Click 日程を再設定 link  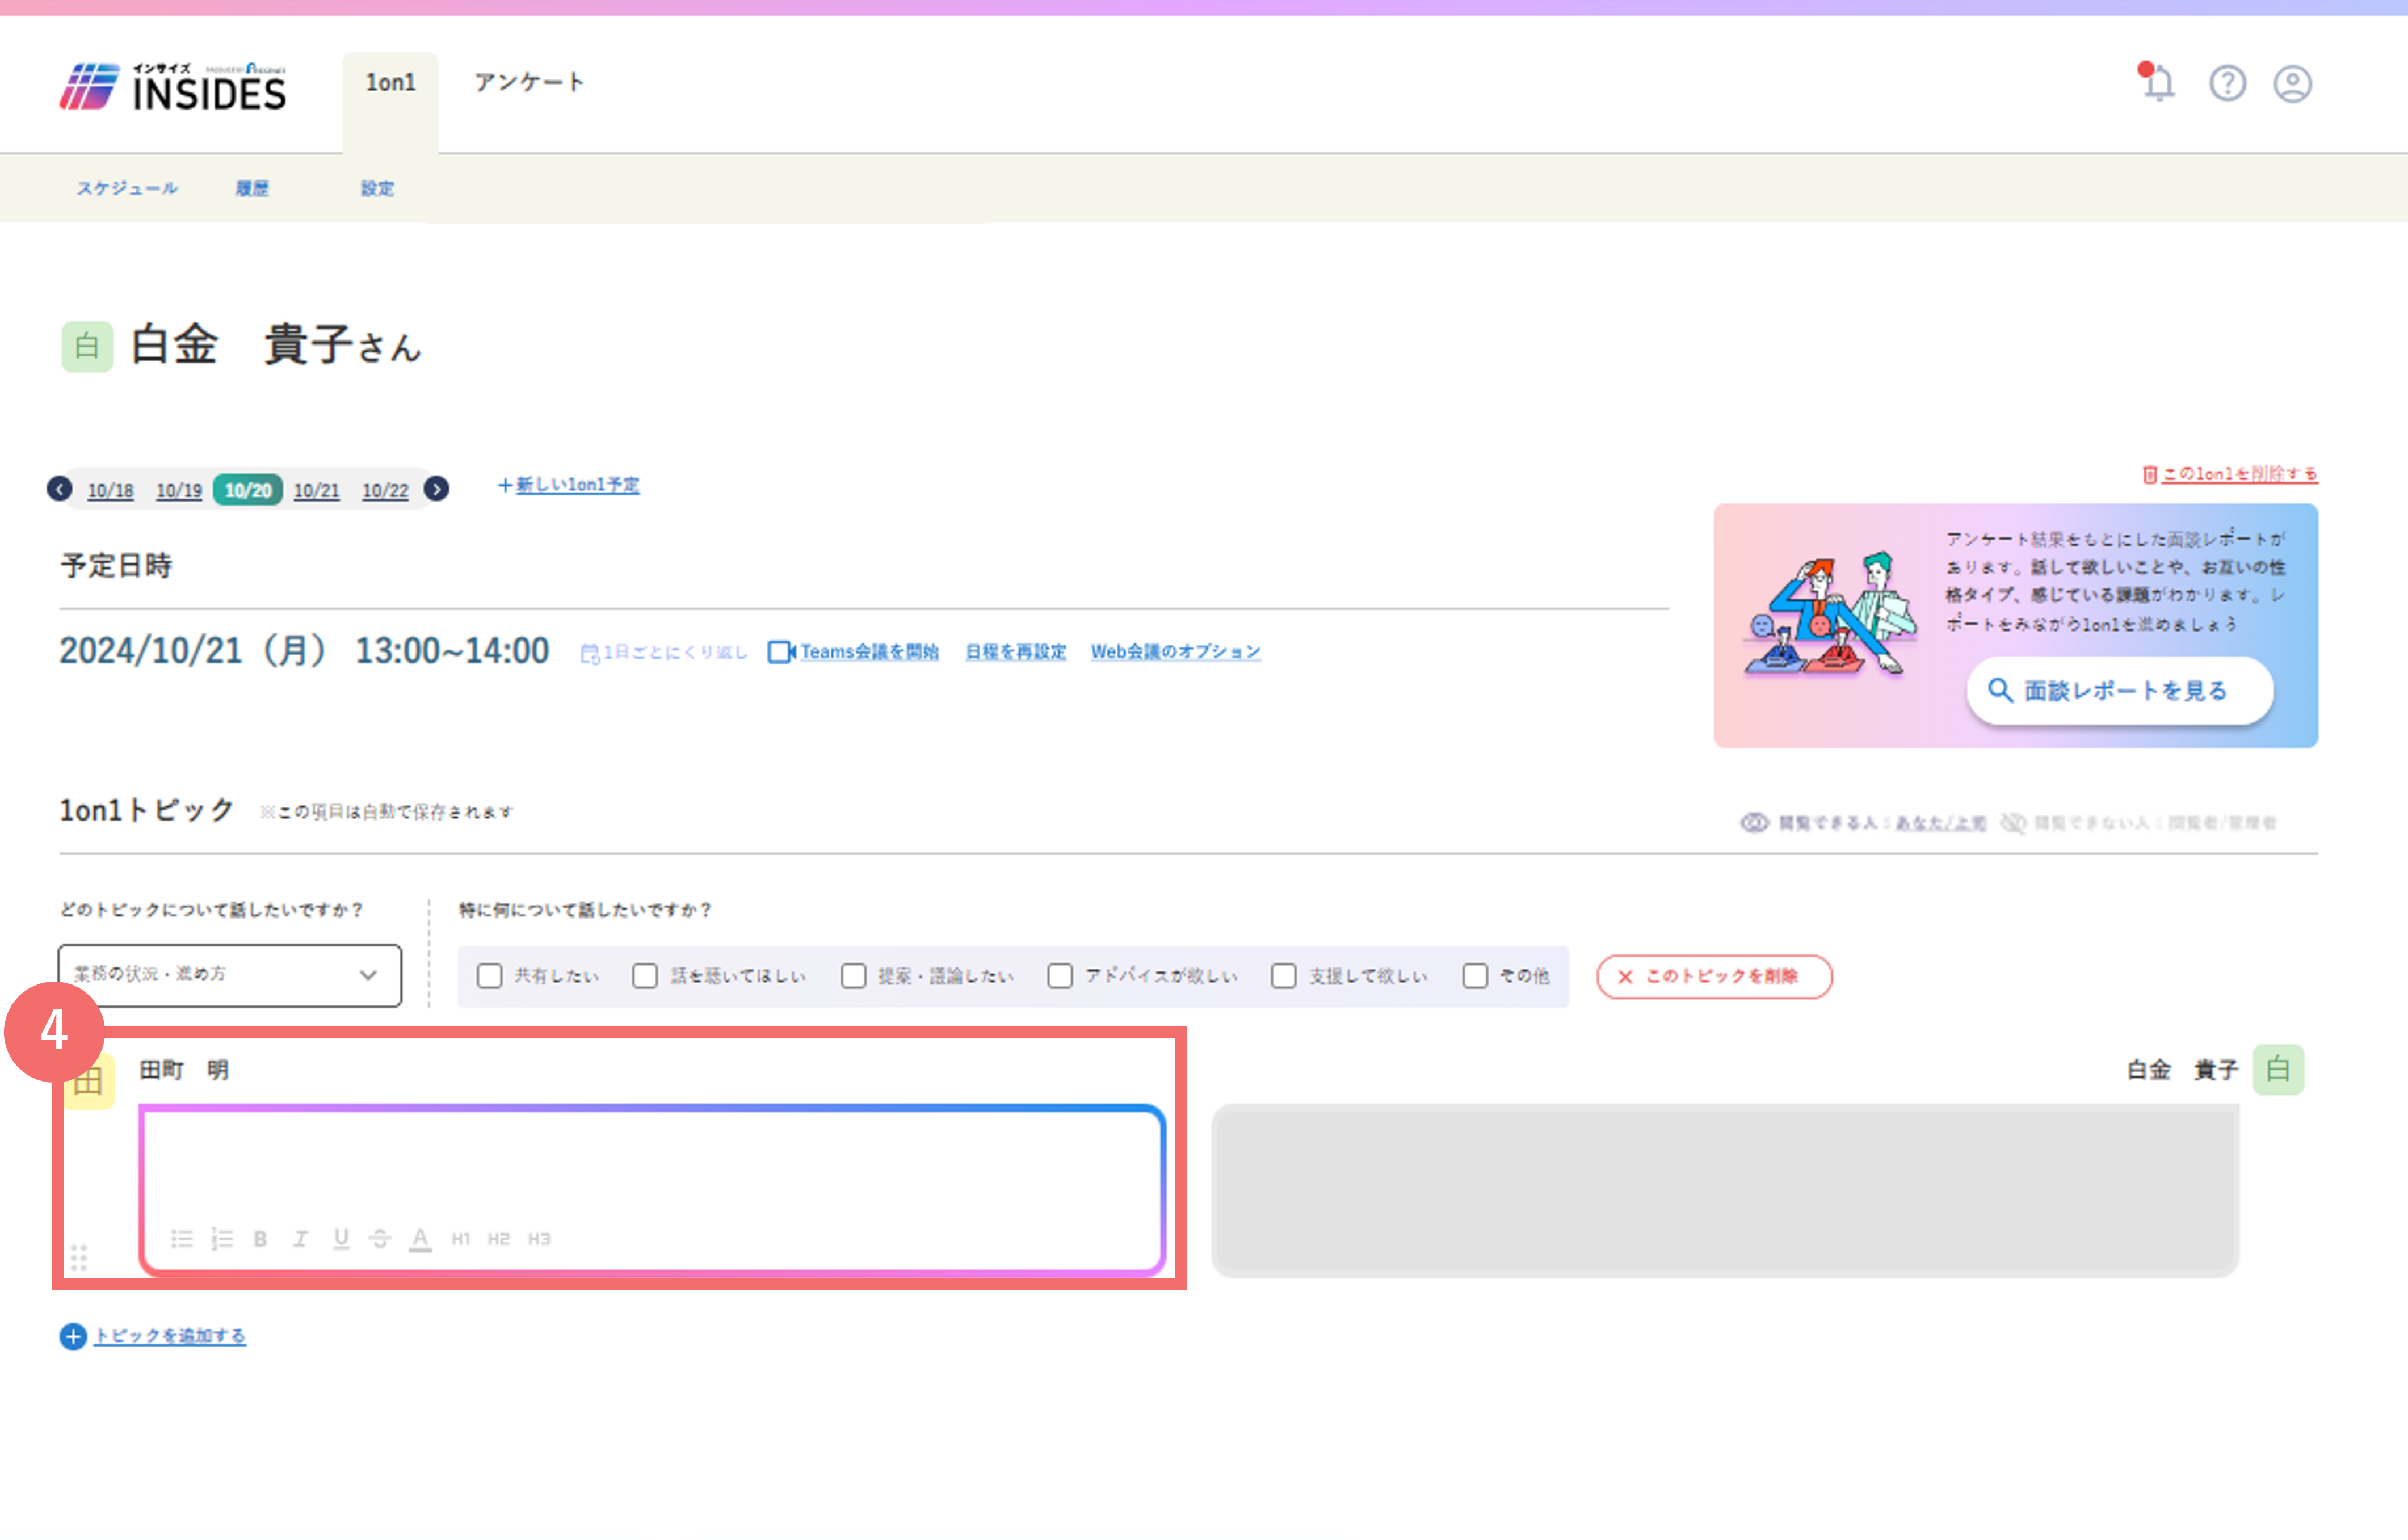(1015, 651)
